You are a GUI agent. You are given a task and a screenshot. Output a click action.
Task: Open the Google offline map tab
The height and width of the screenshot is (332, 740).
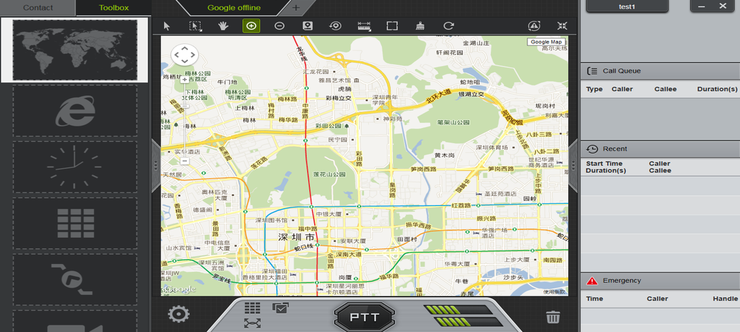point(234,8)
